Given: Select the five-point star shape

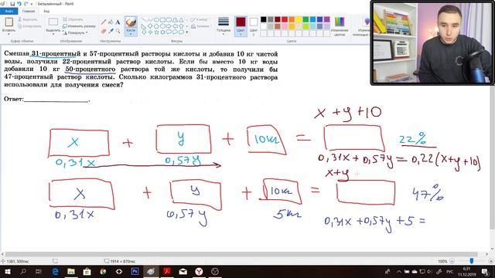Looking at the screenshot, I should point(156,32).
